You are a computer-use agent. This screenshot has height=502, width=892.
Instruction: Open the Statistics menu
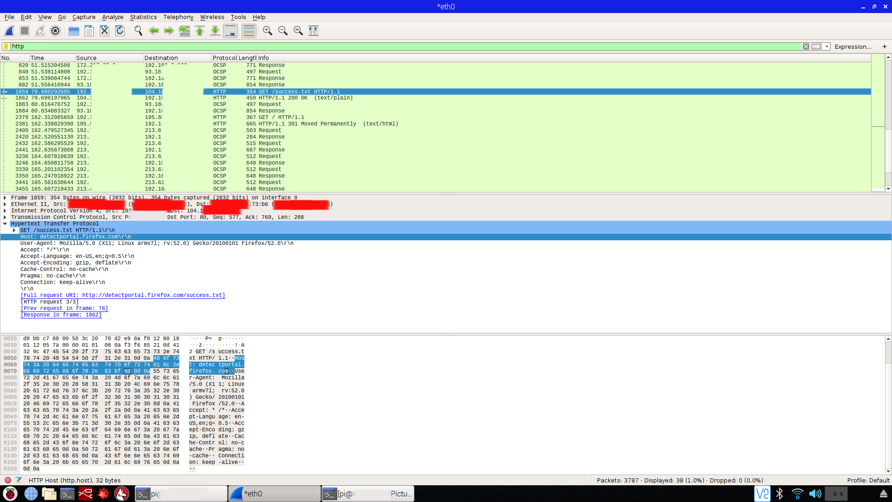point(143,17)
